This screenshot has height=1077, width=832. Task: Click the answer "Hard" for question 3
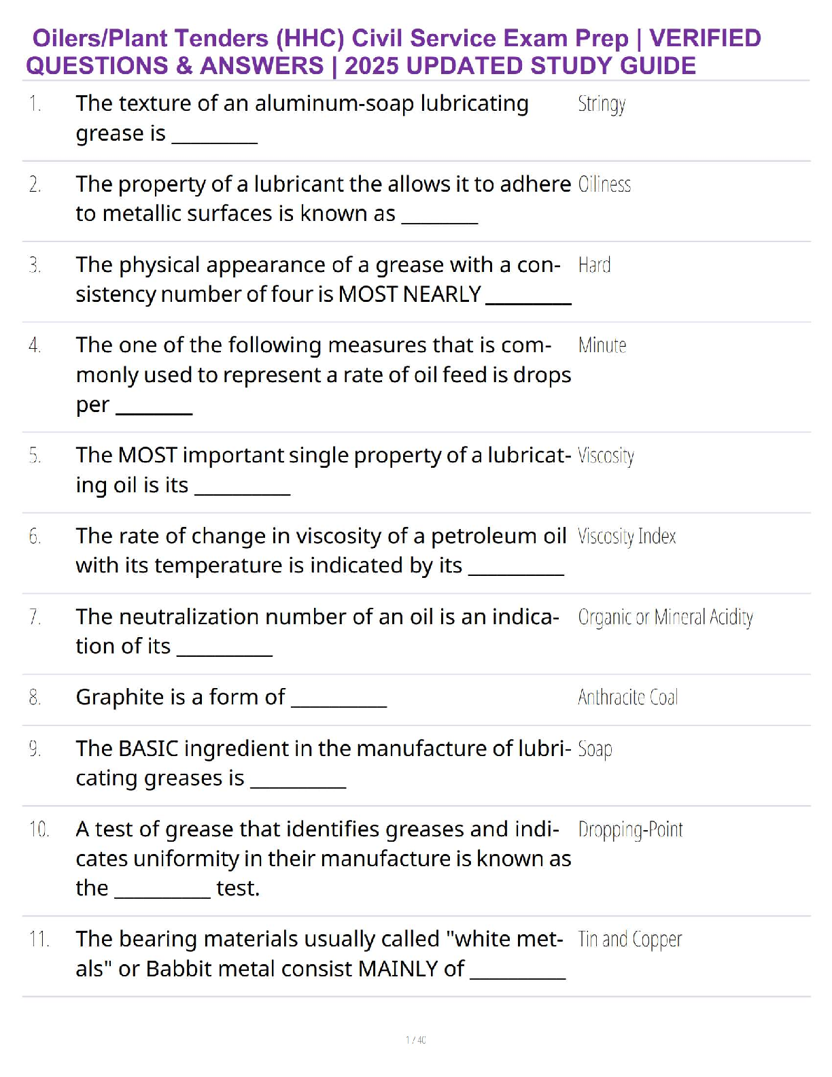(x=594, y=264)
